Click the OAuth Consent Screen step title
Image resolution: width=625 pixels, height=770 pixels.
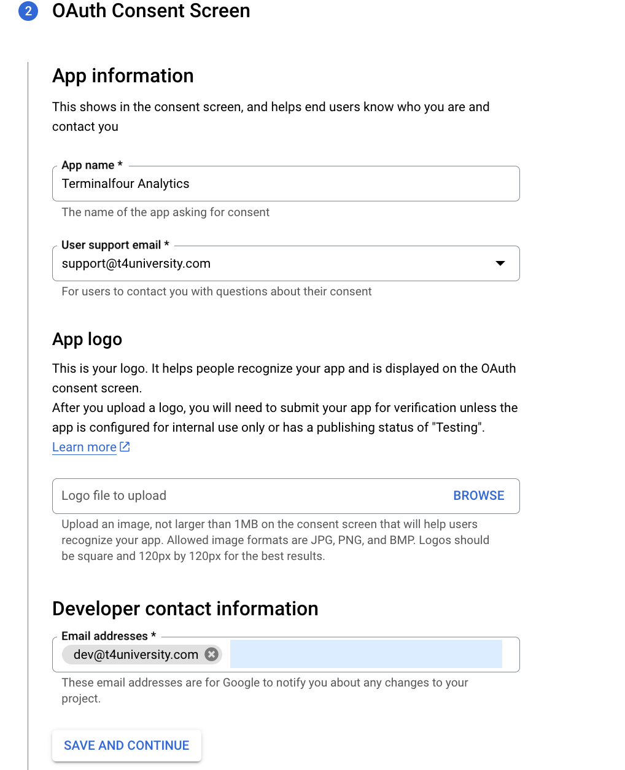tap(151, 11)
